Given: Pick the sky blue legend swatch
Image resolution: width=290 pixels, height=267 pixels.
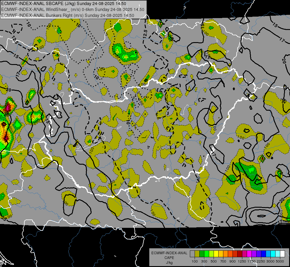Looking at the screenshot, I should pyautogui.click(x=268, y=254).
